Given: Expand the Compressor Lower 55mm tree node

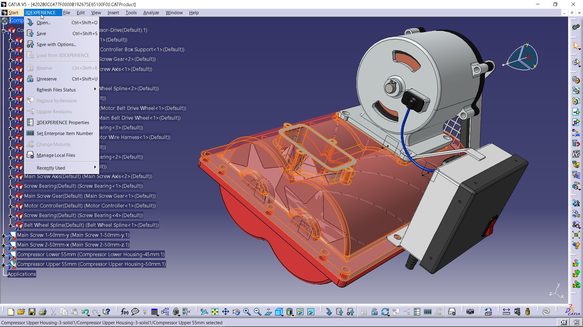Looking at the screenshot, I should pos(4,256).
